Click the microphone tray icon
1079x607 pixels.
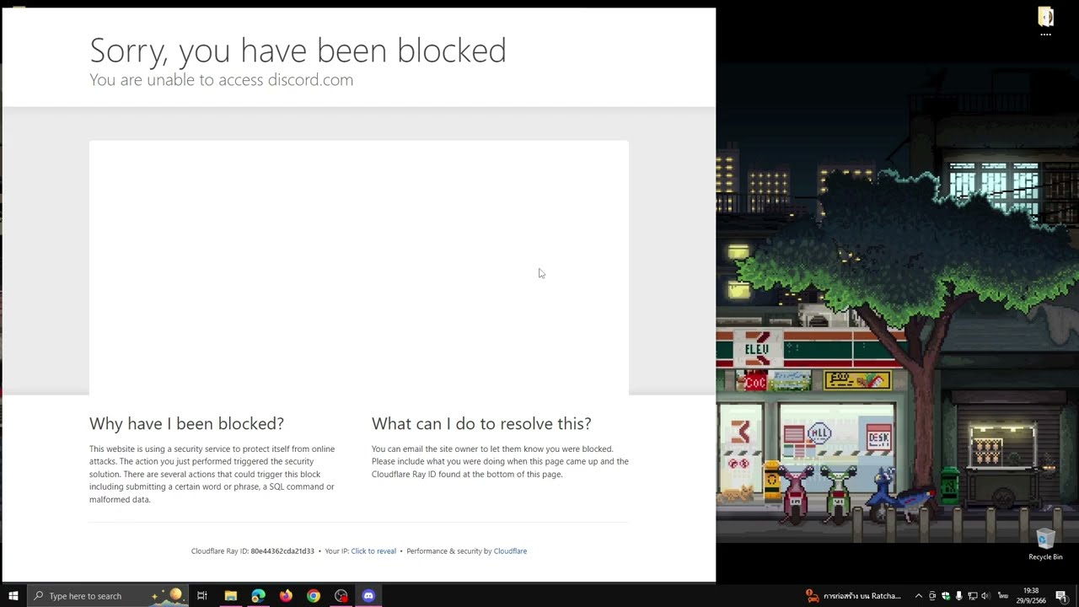[x=959, y=596]
